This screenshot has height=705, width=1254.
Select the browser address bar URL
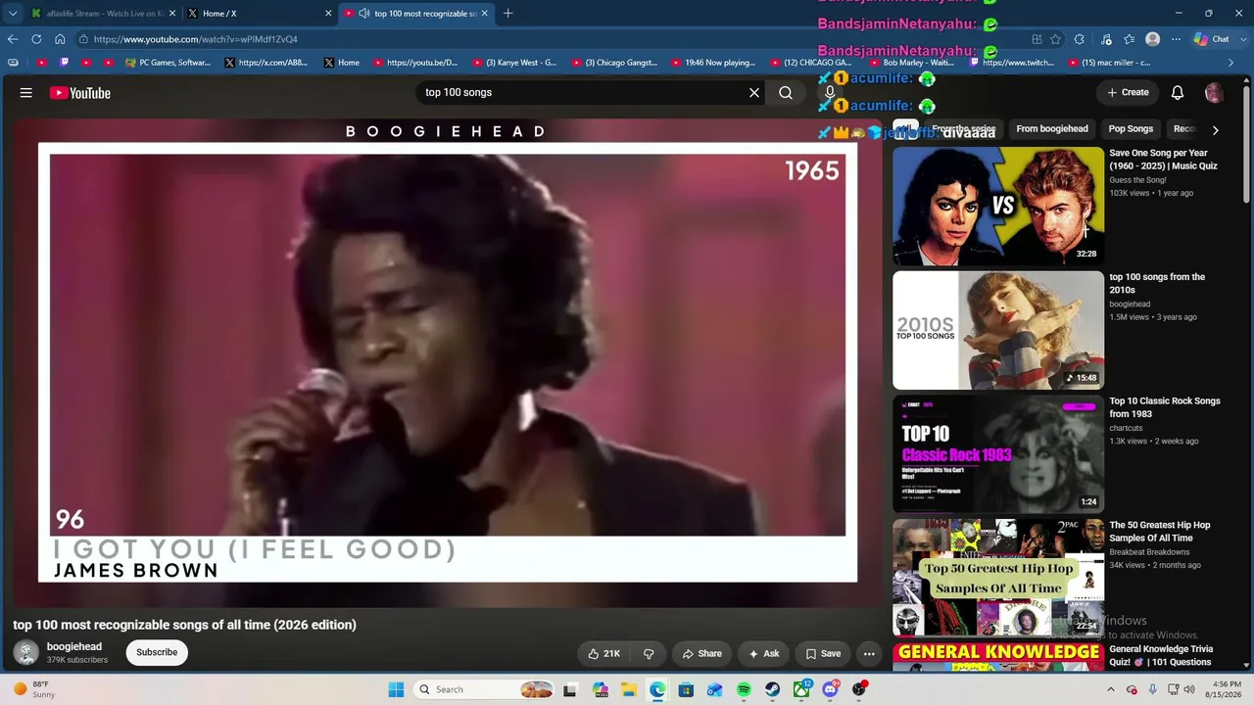click(x=196, y=39)
